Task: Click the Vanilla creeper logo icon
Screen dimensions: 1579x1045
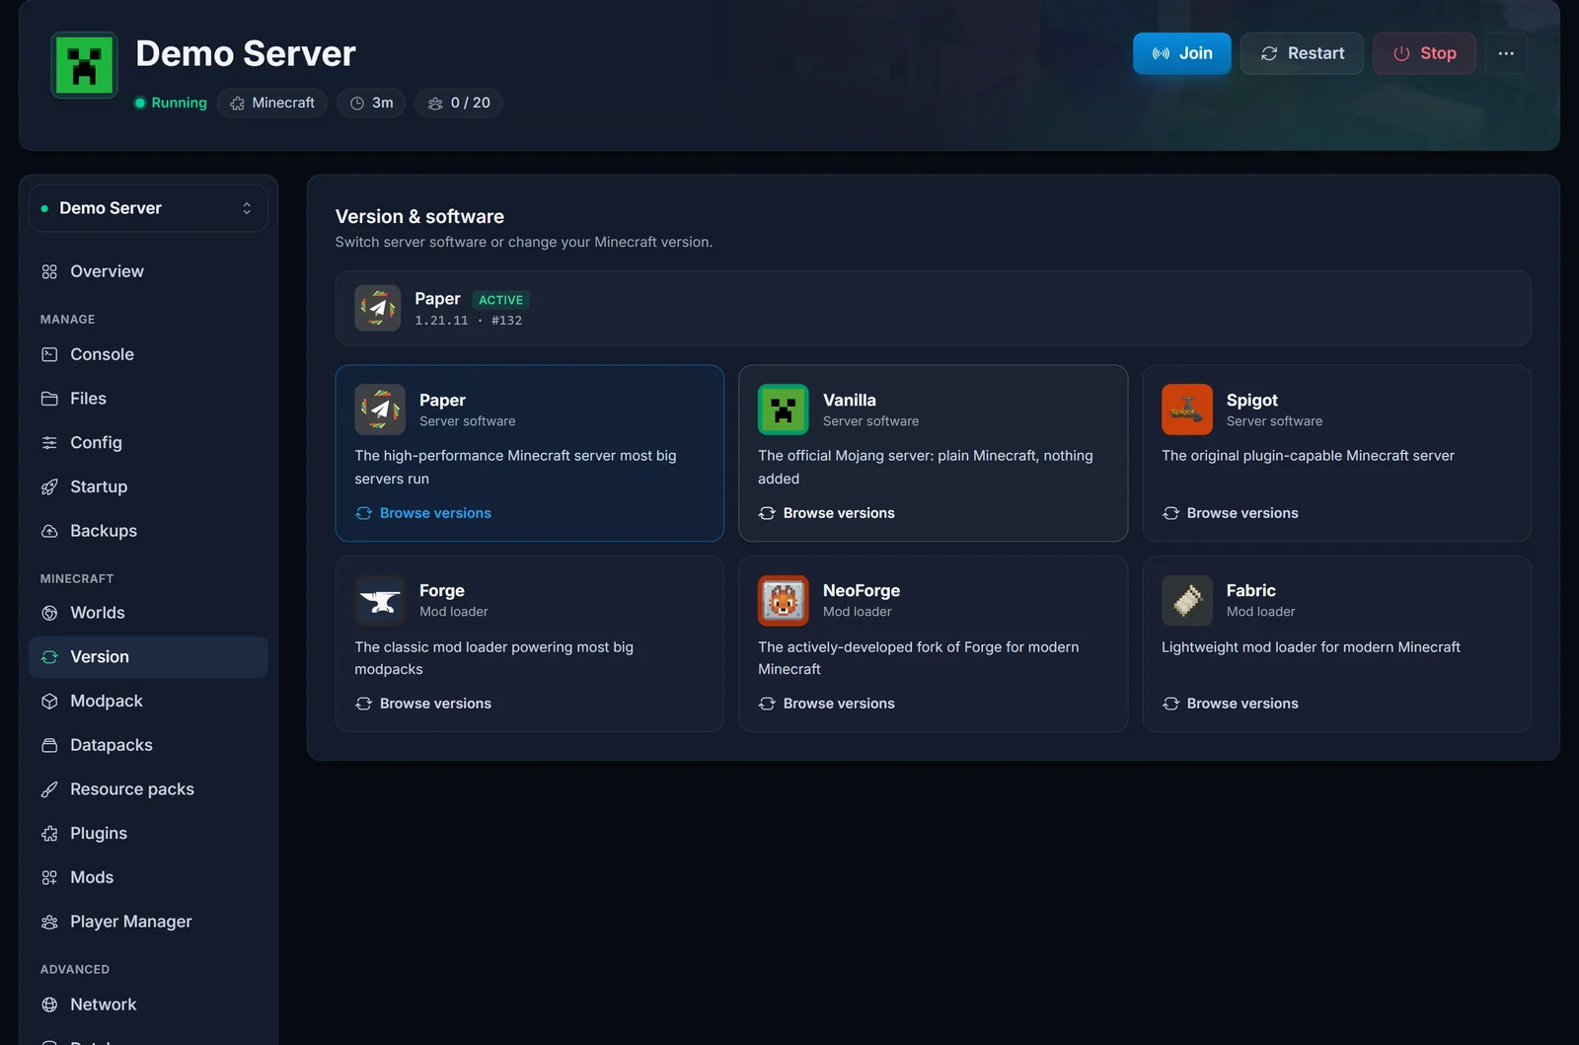Action: 783,410
